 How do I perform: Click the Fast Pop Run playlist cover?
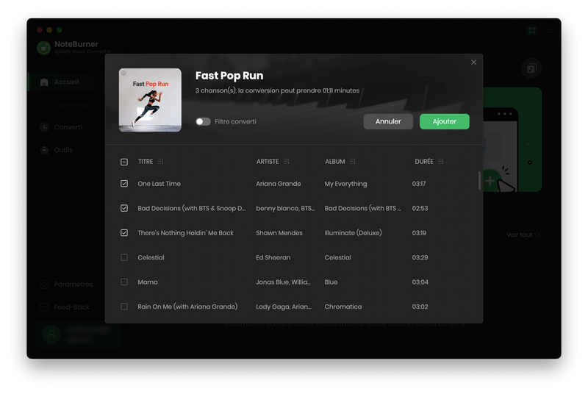click(x=150, y=100)
